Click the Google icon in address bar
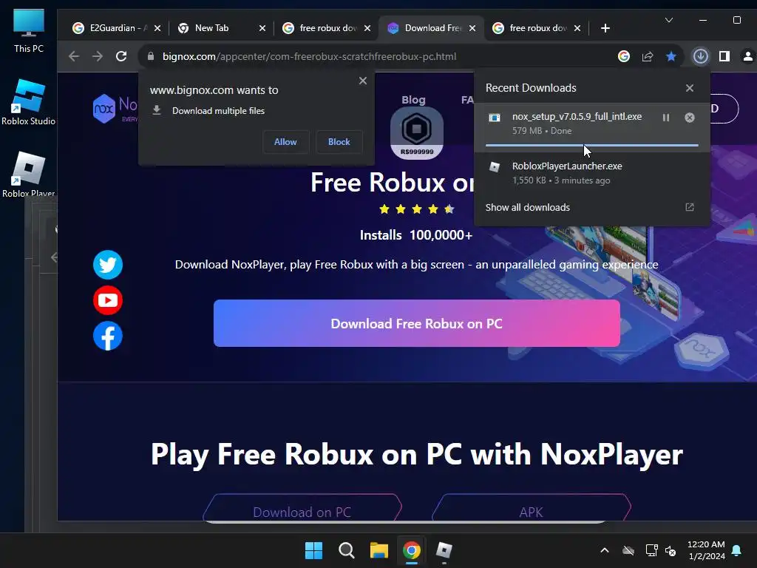Screen dimensions: 757x568 point(624,56)
